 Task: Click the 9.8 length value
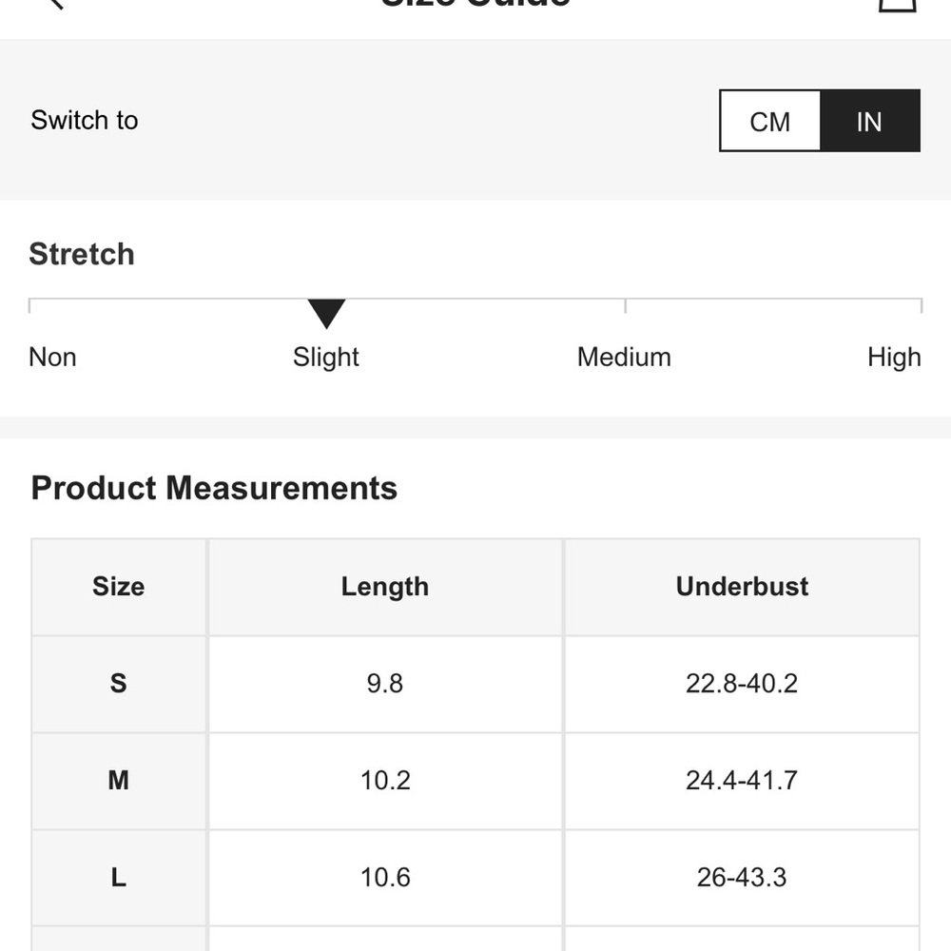385,684
